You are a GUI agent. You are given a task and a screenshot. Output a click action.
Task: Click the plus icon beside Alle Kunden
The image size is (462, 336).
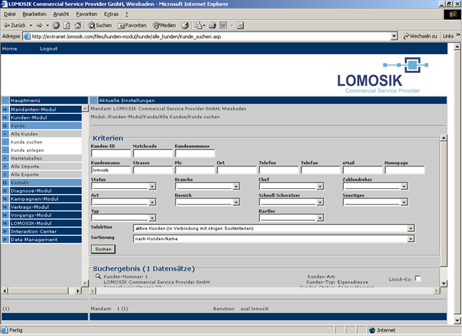(x=5, y=134)
